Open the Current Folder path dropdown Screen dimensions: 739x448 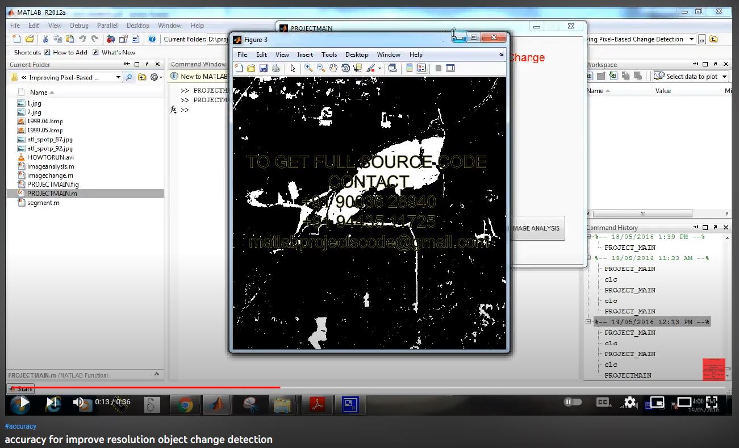coord(118,77)
